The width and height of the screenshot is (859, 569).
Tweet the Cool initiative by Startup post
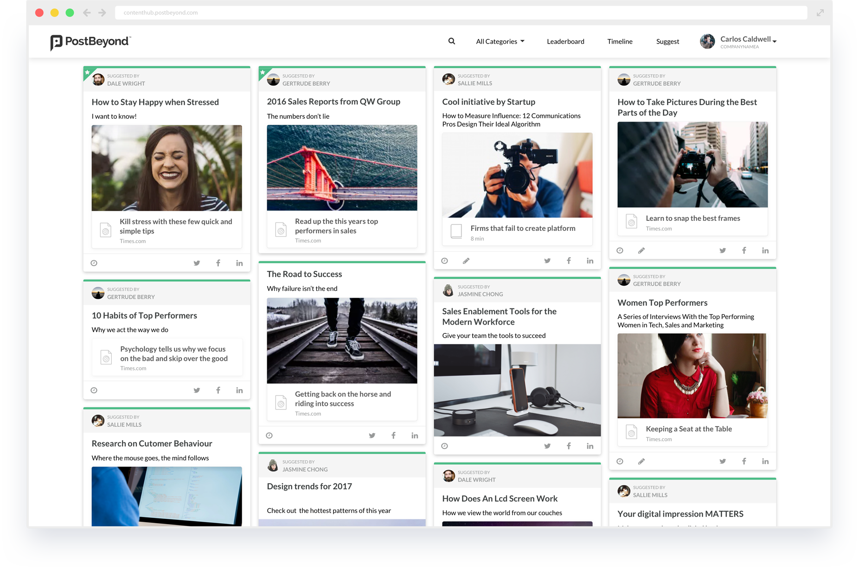(x=547, y=261)
